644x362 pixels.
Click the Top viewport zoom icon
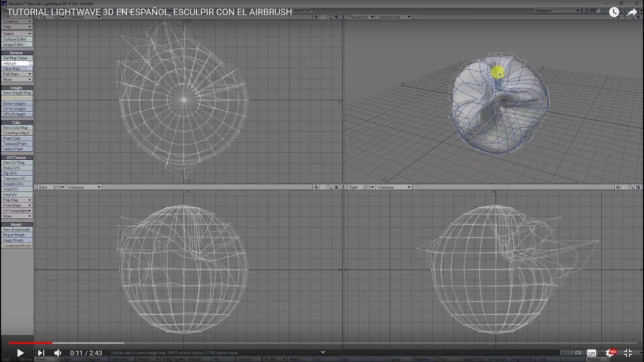(330, 17)
